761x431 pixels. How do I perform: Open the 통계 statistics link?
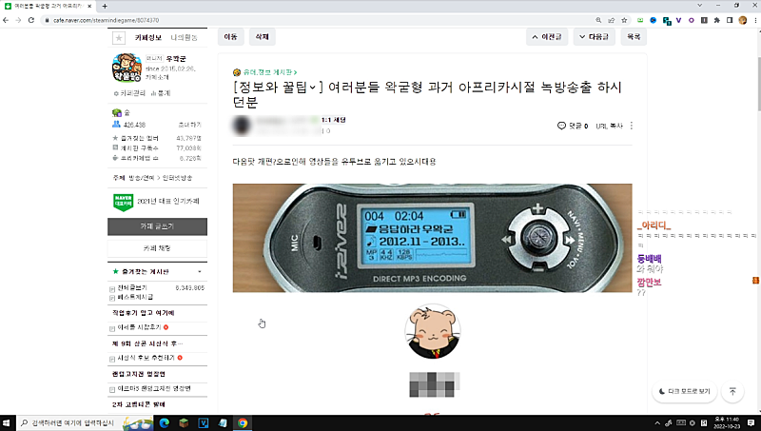[x=161, y=92]
